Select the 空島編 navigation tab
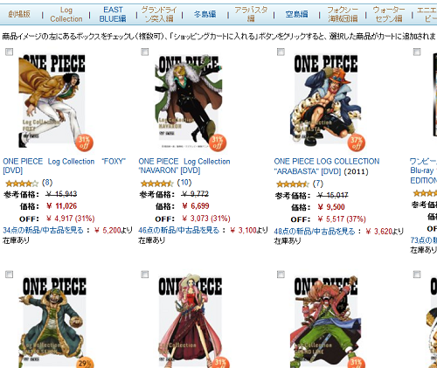 click(296, 14)
